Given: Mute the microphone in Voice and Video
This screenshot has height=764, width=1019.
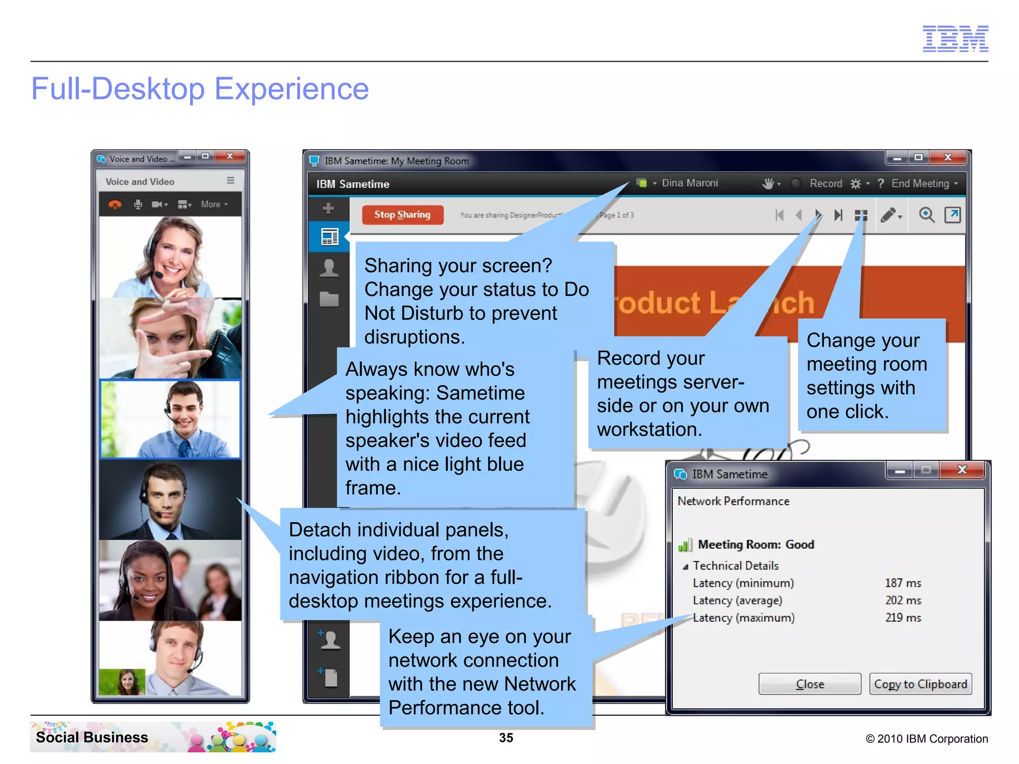Looking at the screenshot, I should coord(138,204).
